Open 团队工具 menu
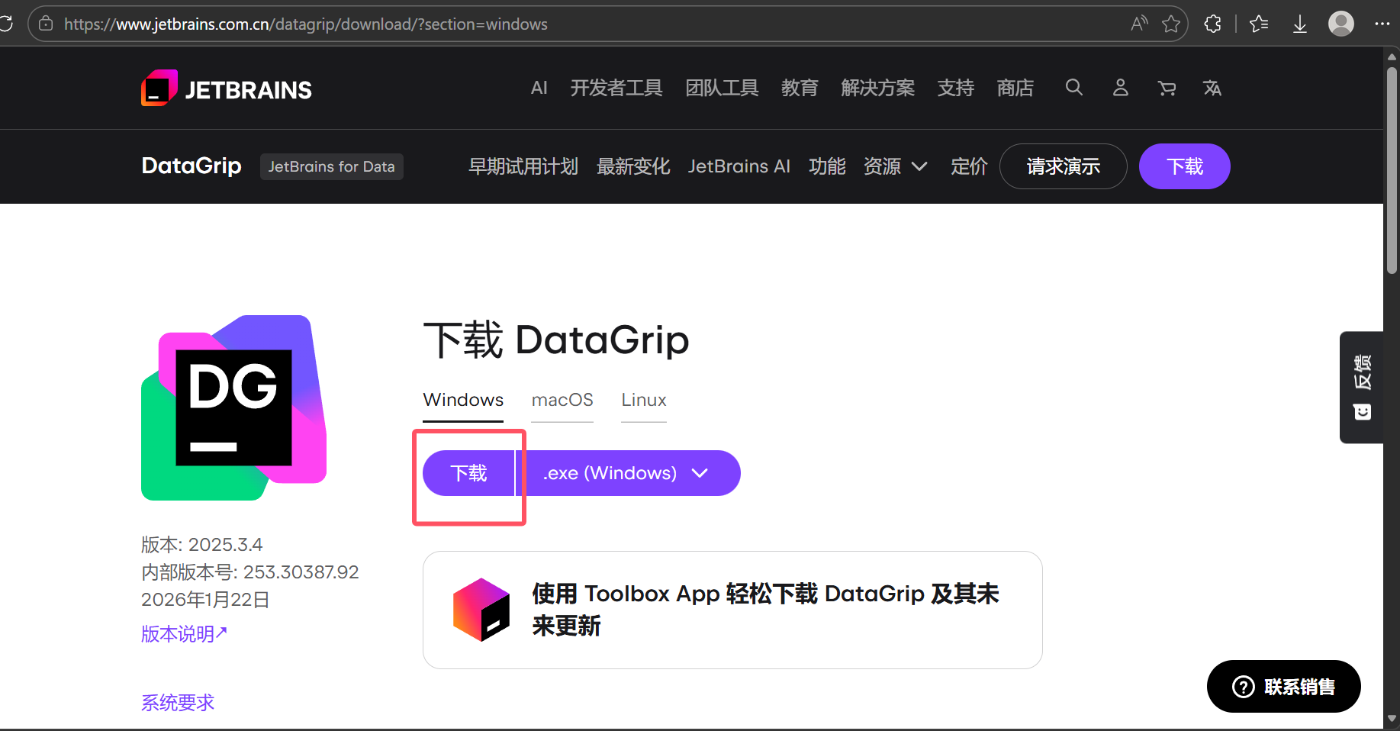Screen dimensions: 1400x731 tap(722, 88)
